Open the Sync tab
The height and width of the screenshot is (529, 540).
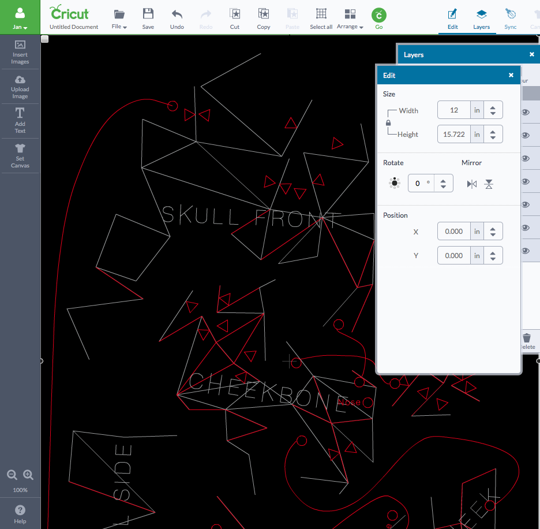[x=511, y=19]
